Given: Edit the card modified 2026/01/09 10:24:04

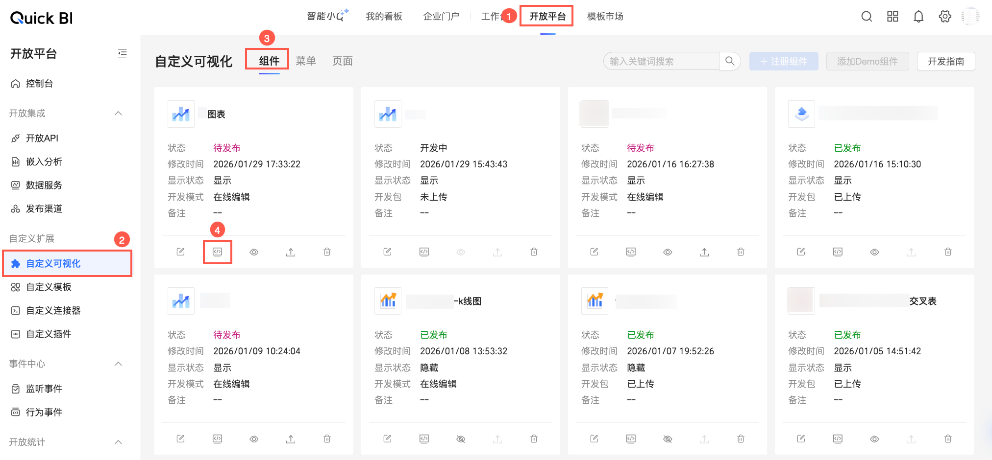Looking at the screenshot, I should pos(181,438).
